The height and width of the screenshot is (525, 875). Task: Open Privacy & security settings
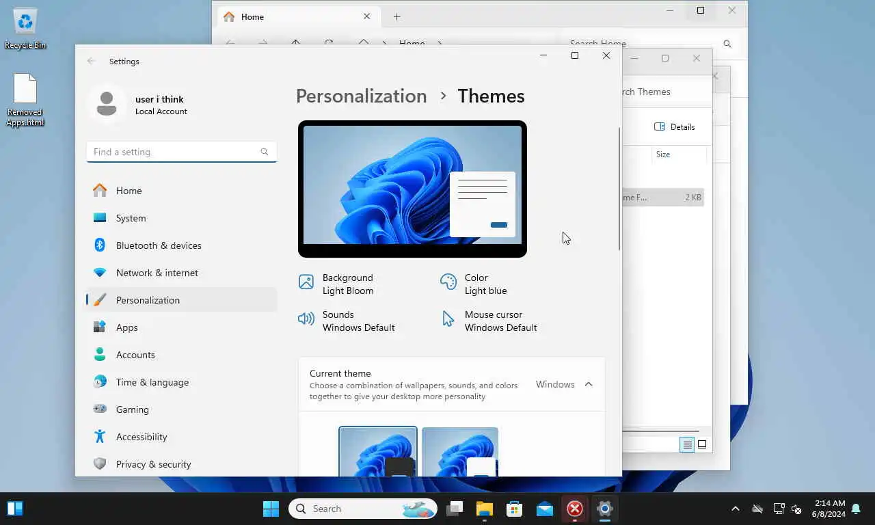pyautogui.click(x=181, y=464)
